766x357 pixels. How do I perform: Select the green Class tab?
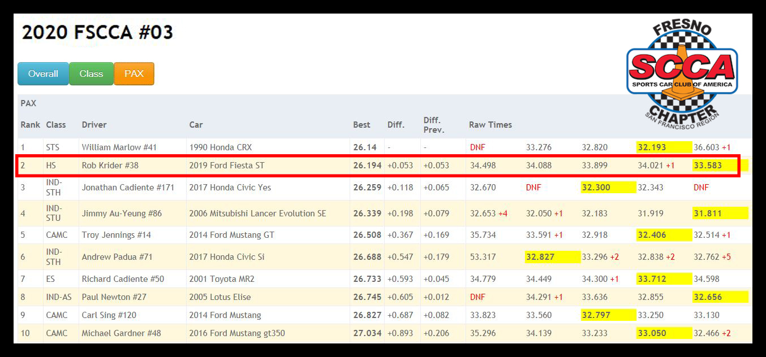(91, 73)
